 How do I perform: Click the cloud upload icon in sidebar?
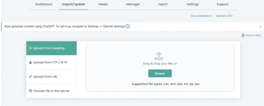tap(30, 48)
